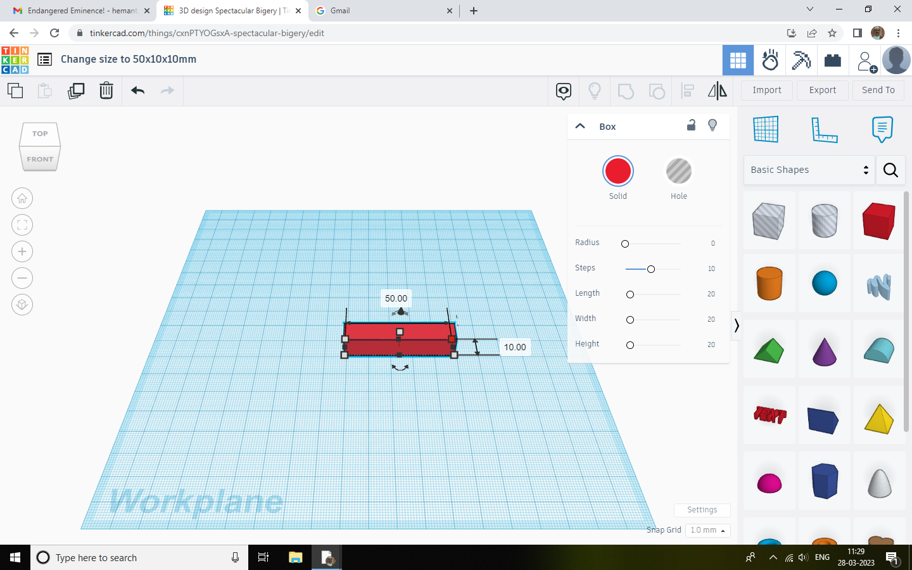
Task: Open the shape search magnifier
Action: 890,170
